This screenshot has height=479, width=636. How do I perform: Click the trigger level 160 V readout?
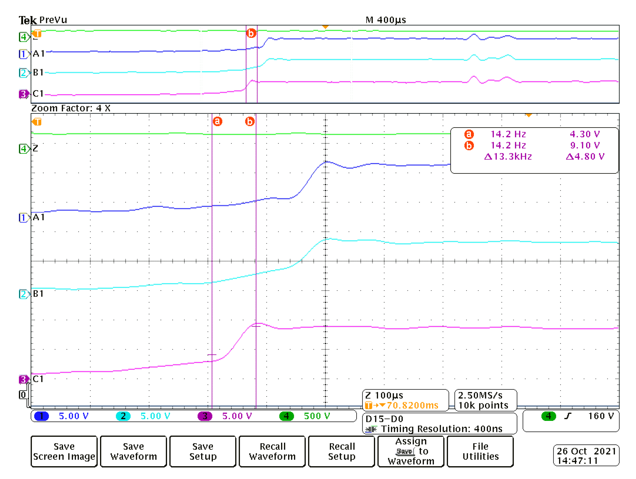601,416
